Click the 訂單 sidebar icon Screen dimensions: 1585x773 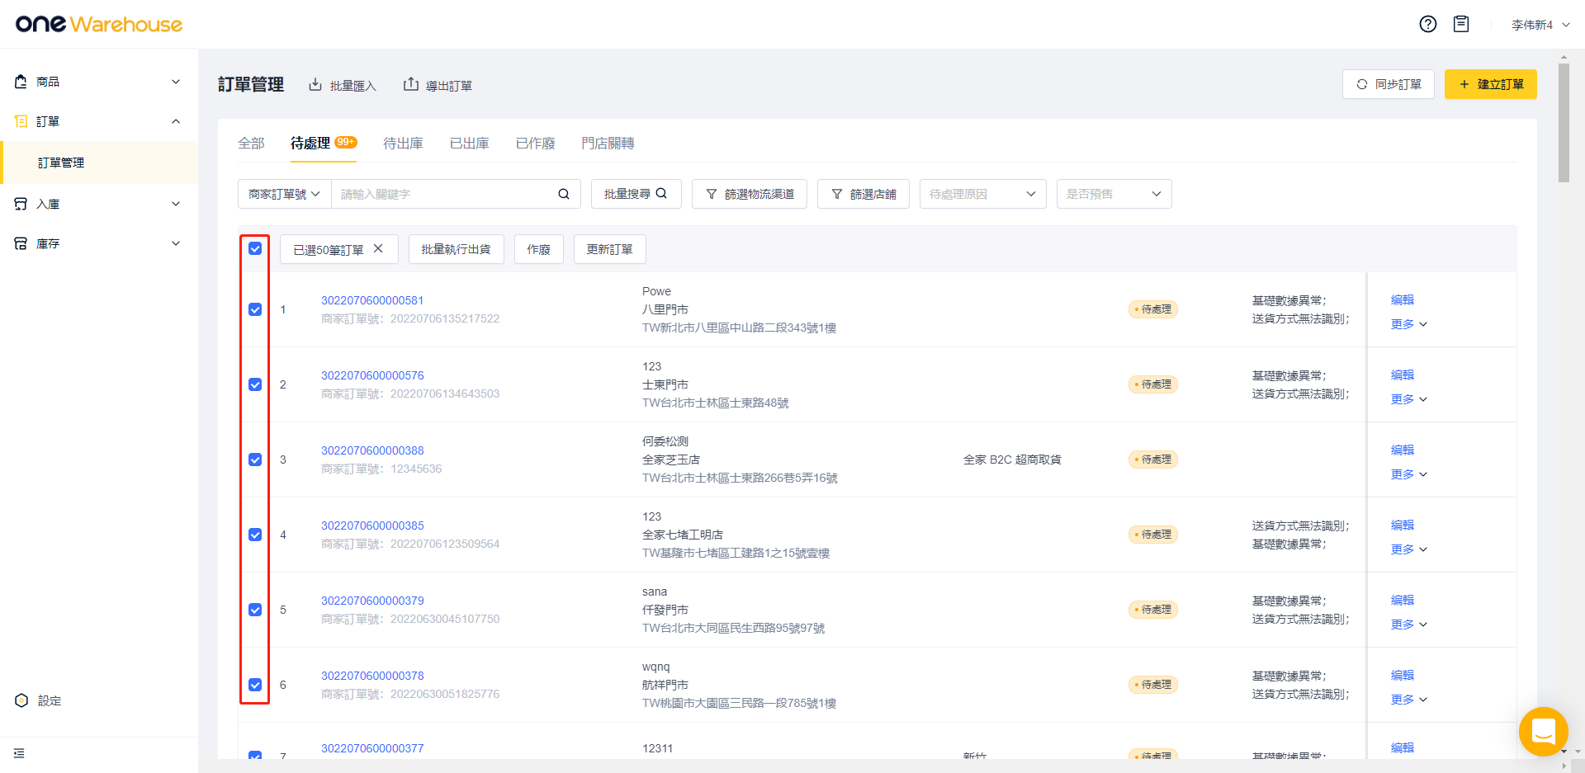click(21, 121)
